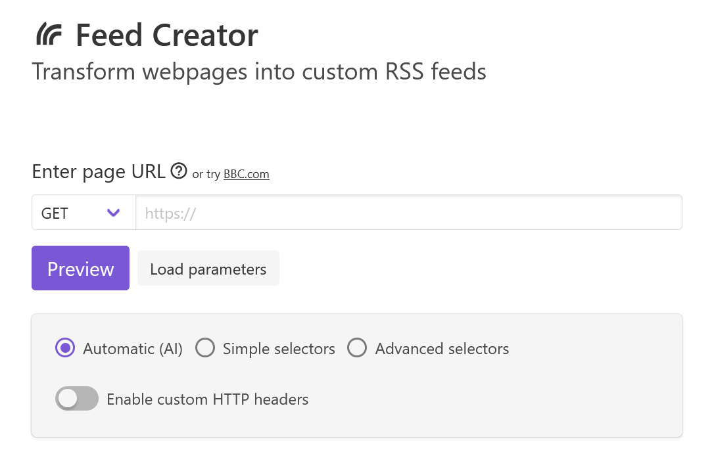The image size is (714, 471).
Task: Click the Load parameters button
Action: tap(208, 269)
